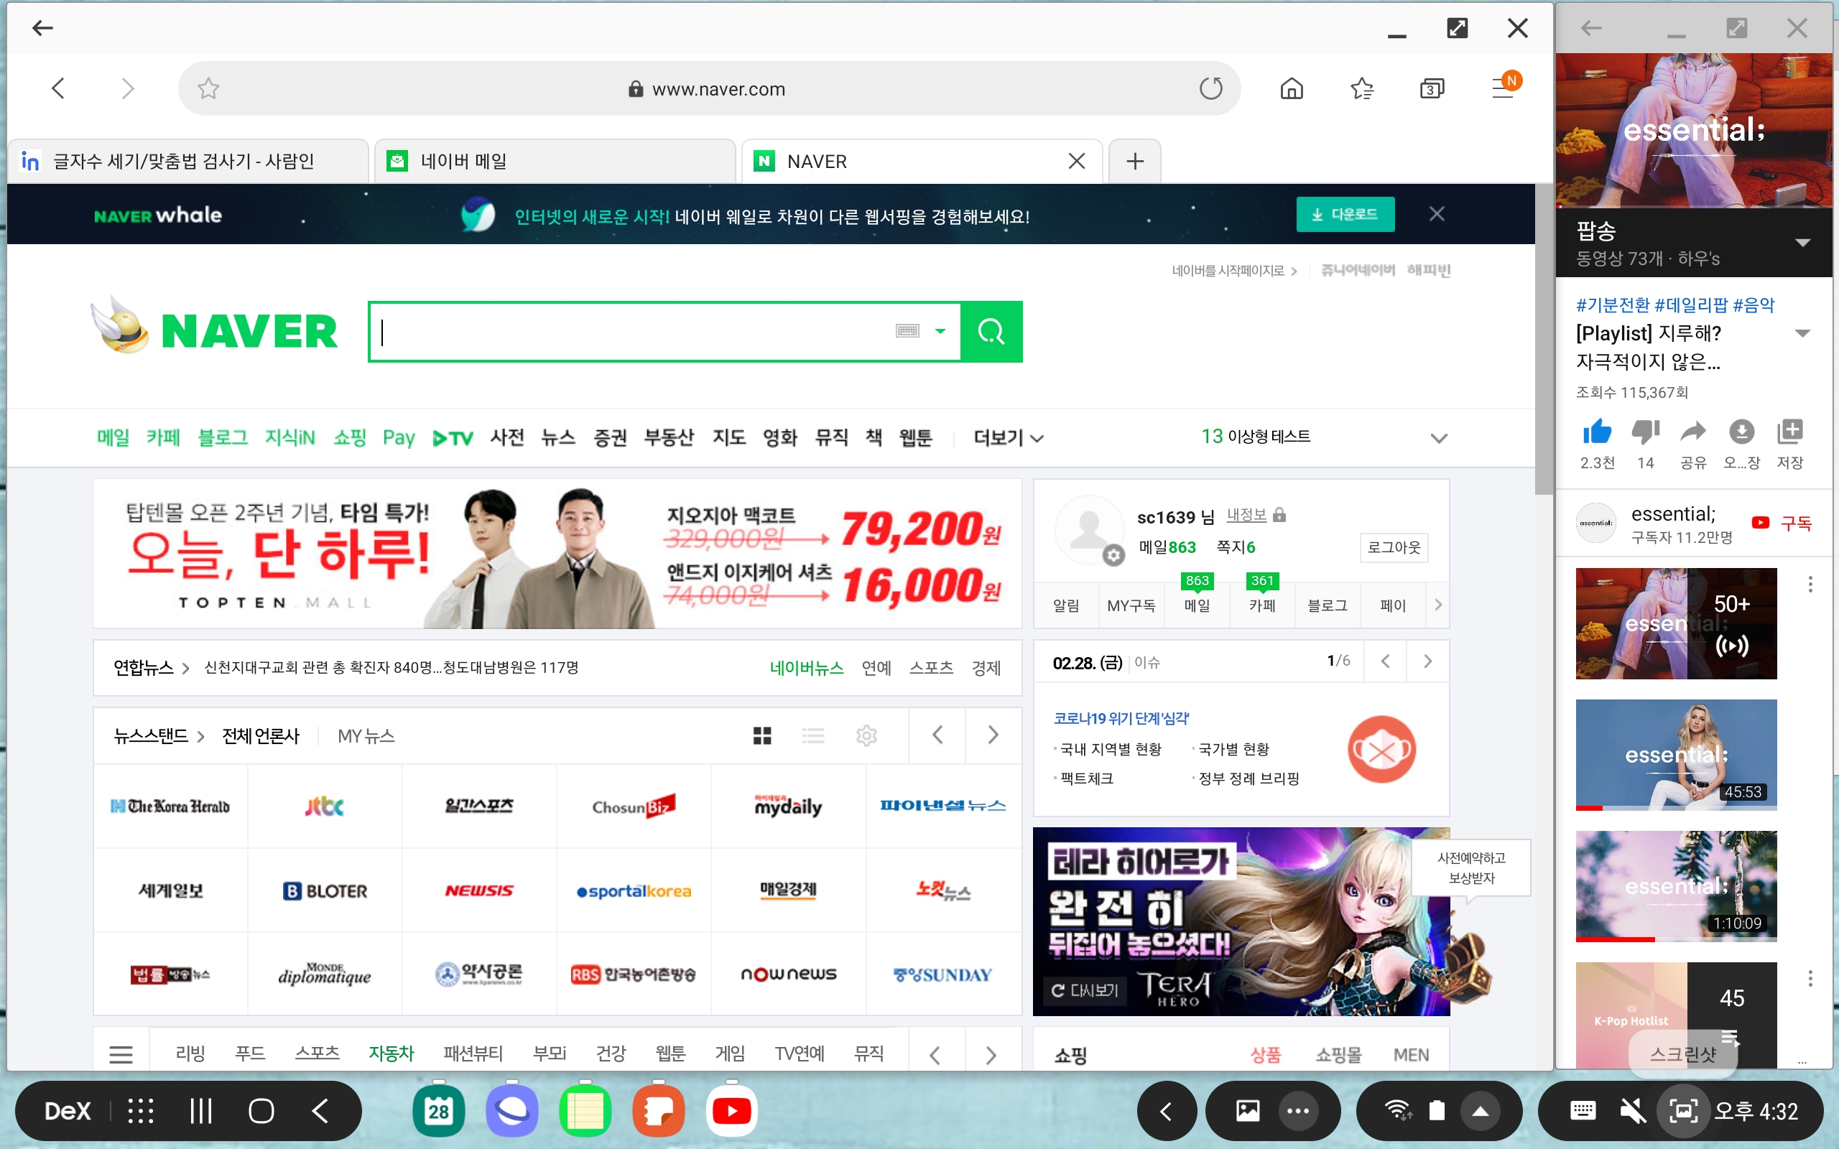Toggle the on-screen keyboard in search box

(907, 330)
